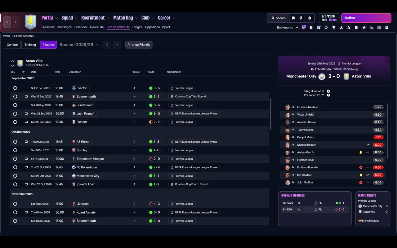Image resolution: width=397 pixels, height=248 pixels.
Task: Open the notifications bubble showing 9+
Action: point(304,27)
